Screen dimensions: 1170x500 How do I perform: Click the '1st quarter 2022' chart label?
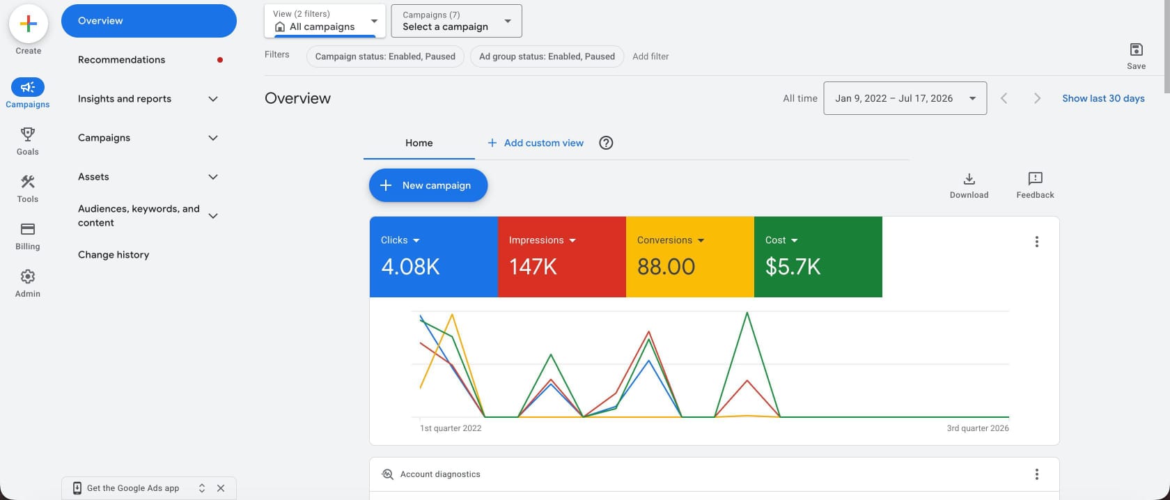point(451,428)
